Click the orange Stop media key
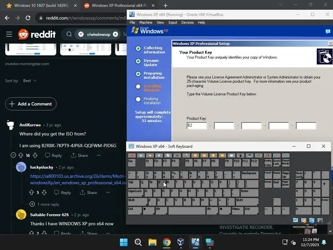333x250 pixels. coord(213,155)
